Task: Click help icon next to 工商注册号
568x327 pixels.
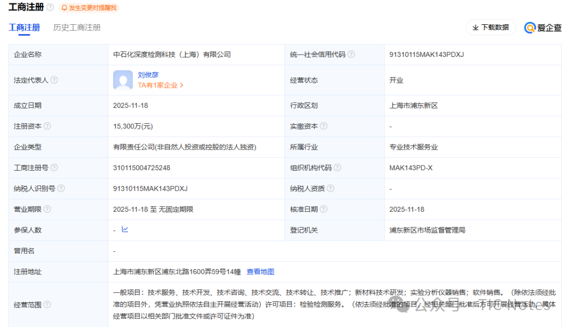Action: click(x=54, y=168)
